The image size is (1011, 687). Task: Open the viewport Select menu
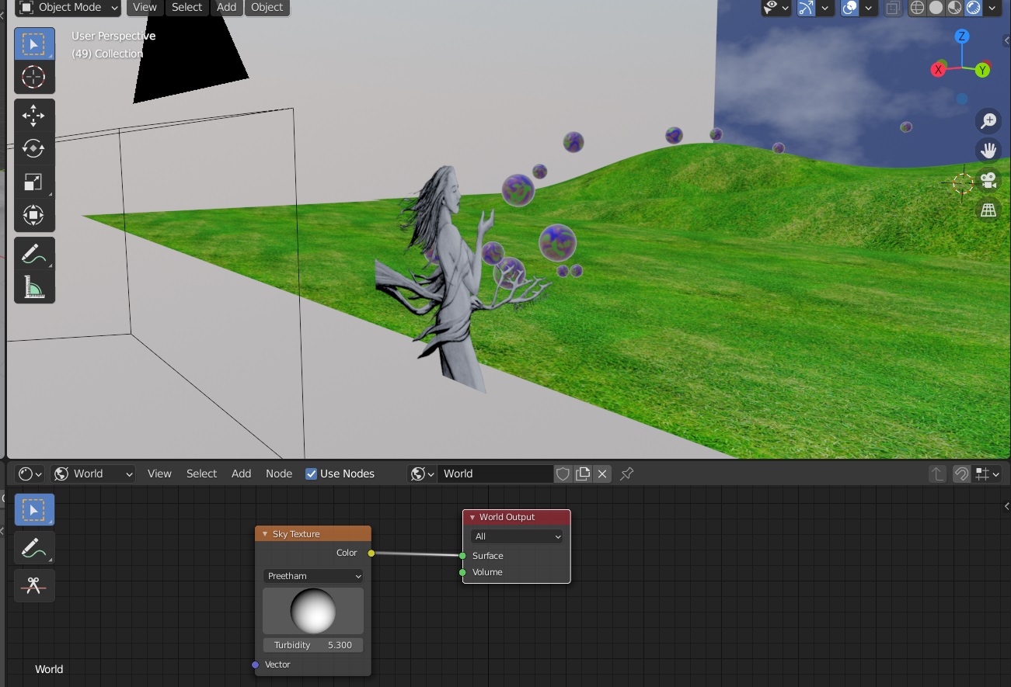coord(187,8)
